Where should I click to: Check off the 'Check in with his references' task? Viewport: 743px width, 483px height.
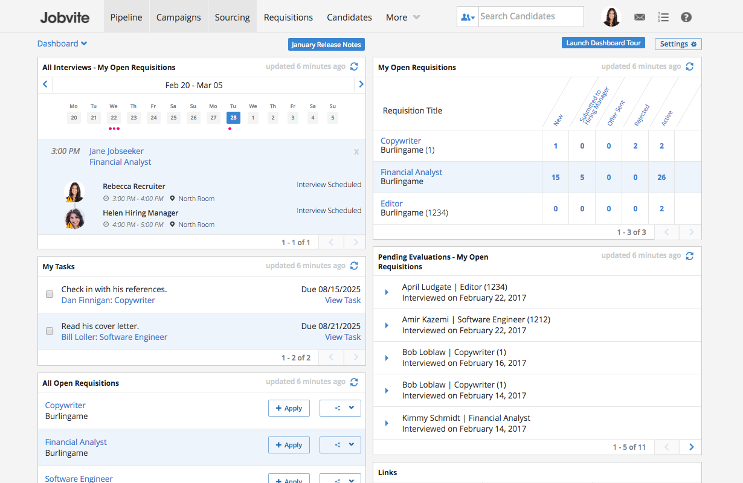click(50, 294)
